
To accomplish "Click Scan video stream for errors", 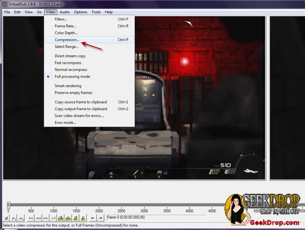I will [x=79, y=116].
